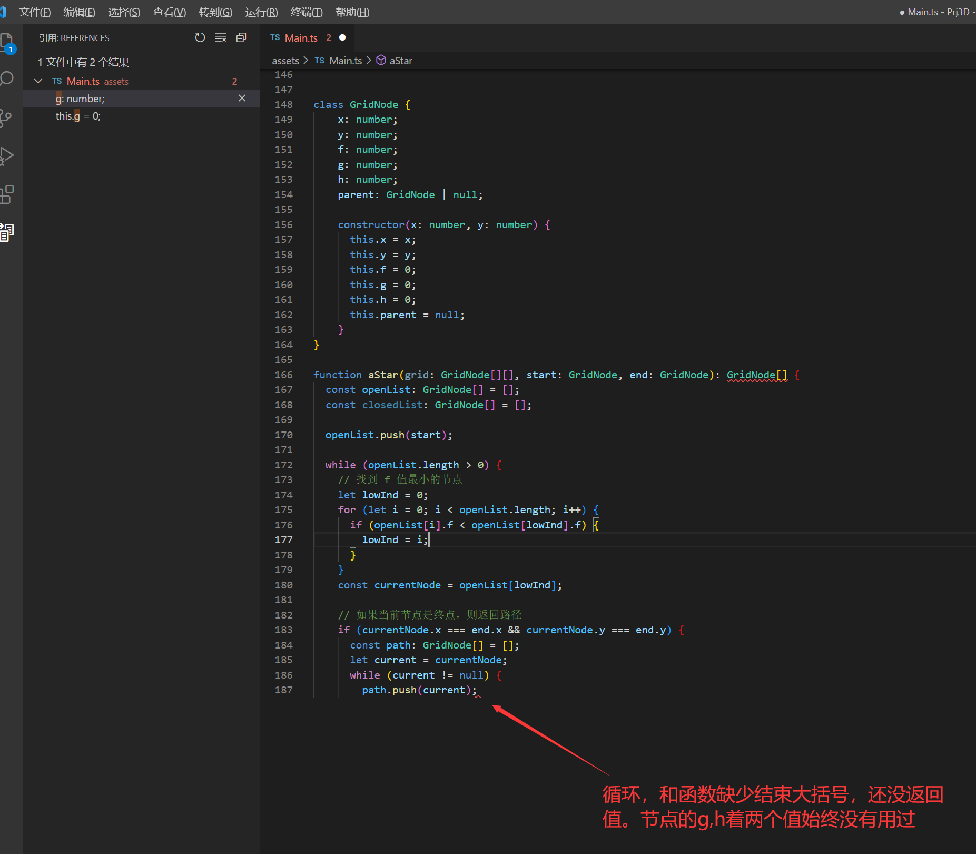Viewport: 976px width, 854px height.
Task: Click the 'class GridNode {' code line
Action: tap(362, 104)
